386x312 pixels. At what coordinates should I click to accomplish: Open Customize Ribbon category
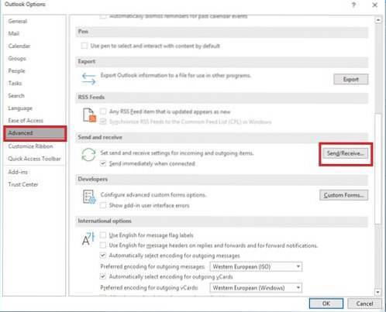click(30, 146)
